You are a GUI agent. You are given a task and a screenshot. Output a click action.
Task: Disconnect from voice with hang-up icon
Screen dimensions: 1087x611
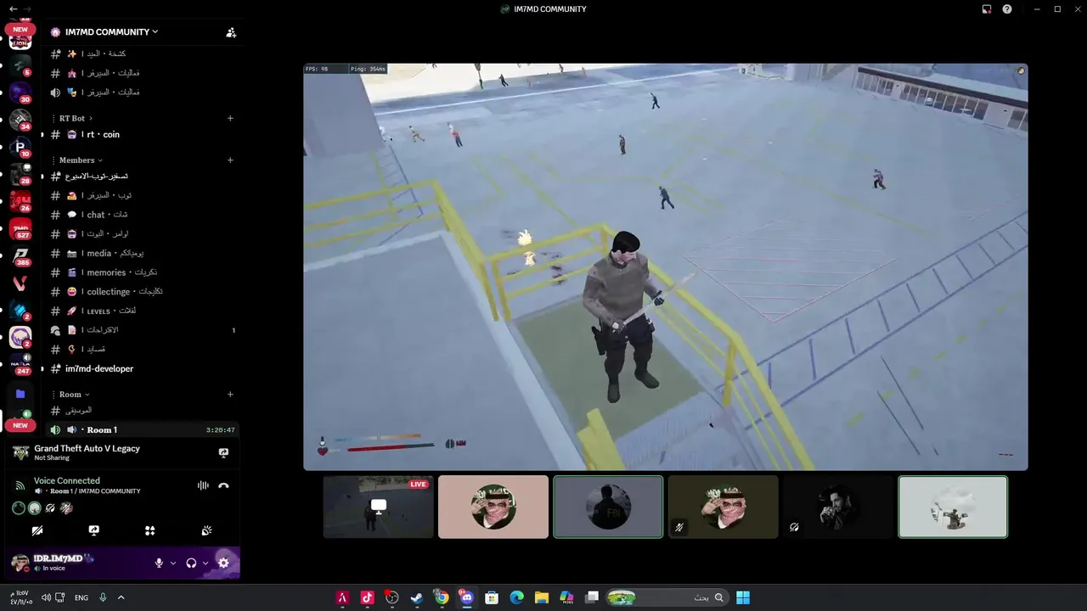click(223, 485)
